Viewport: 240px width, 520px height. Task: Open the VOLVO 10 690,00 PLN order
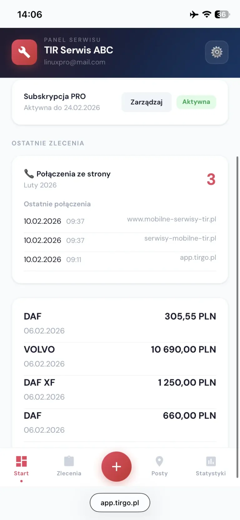pos(120,356)
